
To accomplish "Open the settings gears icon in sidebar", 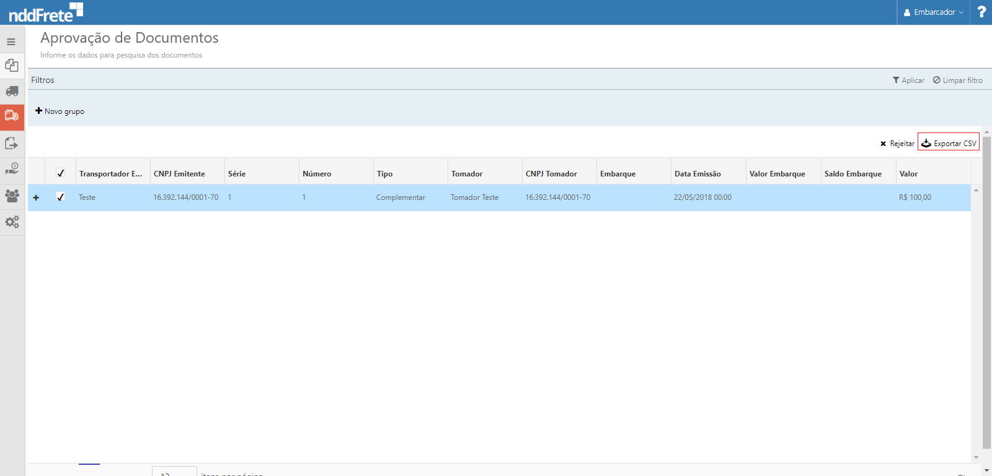I will [12, 222].
